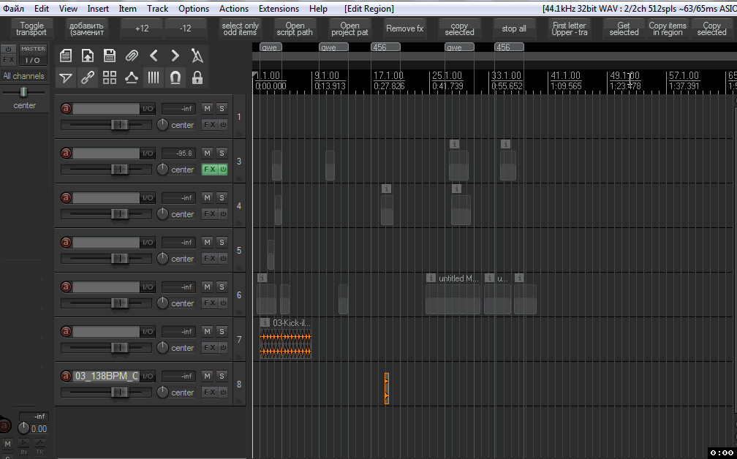Toggle the metronome icon
Viewport: 737px width, 459px height.
[197, 56]
